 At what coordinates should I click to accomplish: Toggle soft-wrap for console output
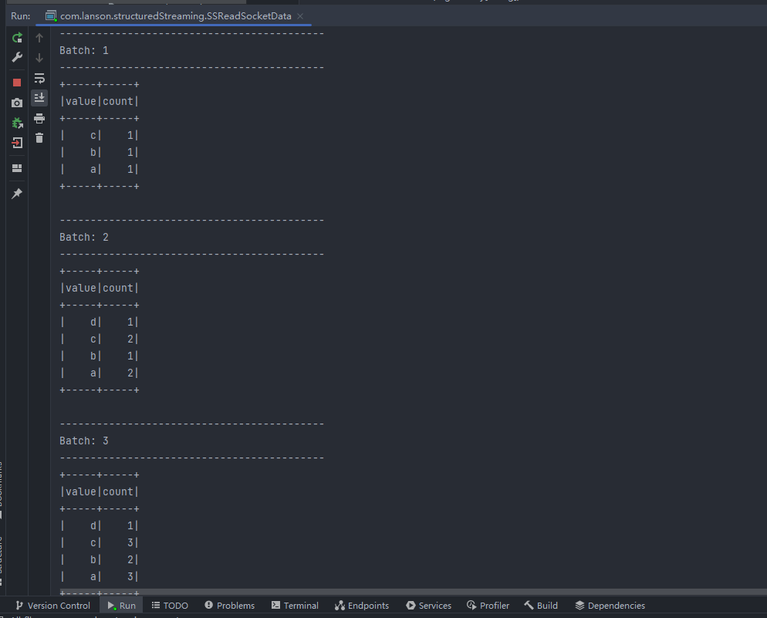pyautogui.click(x=39, y=78)
